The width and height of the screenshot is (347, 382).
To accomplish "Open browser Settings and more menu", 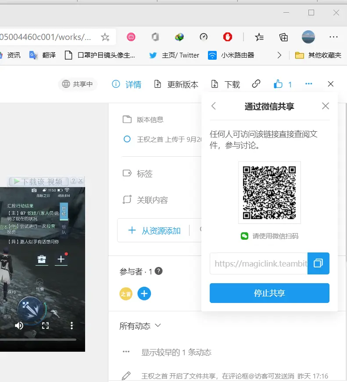I will (333, 37).
